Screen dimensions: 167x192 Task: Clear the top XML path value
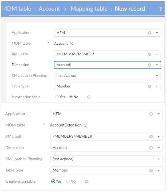click(x=150, y=54)
